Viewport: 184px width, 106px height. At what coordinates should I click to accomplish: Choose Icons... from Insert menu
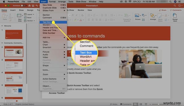pos(53,70)
